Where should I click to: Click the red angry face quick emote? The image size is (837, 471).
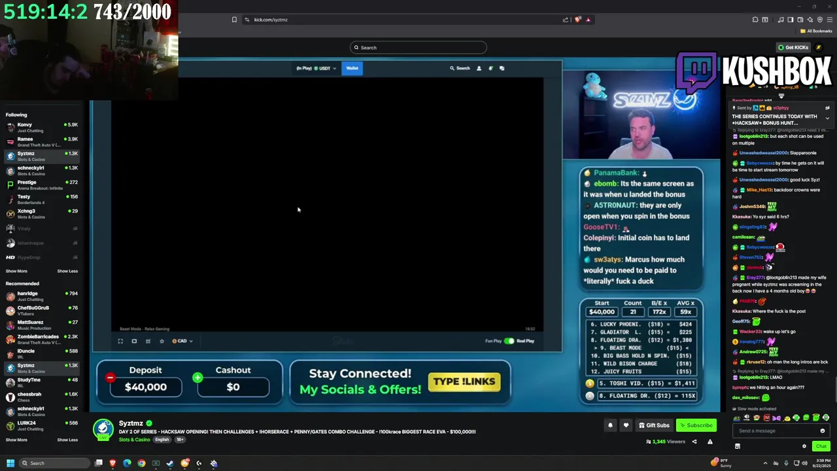pos(766,418)
